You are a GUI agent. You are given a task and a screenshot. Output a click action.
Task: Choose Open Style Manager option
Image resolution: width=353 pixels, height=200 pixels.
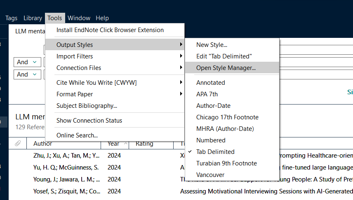tap(226, 68)
